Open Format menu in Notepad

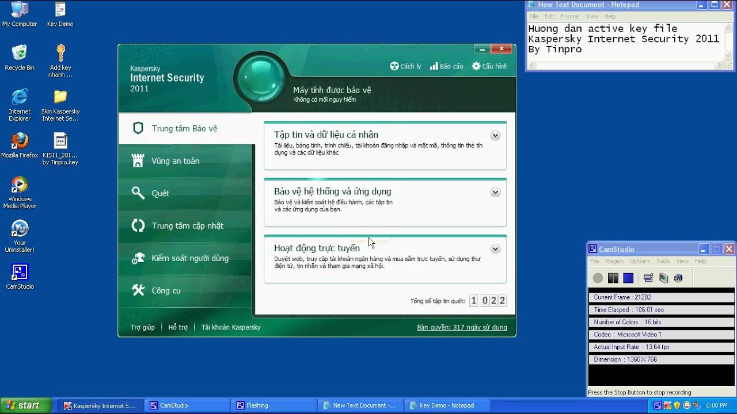(x=570, y=17)
